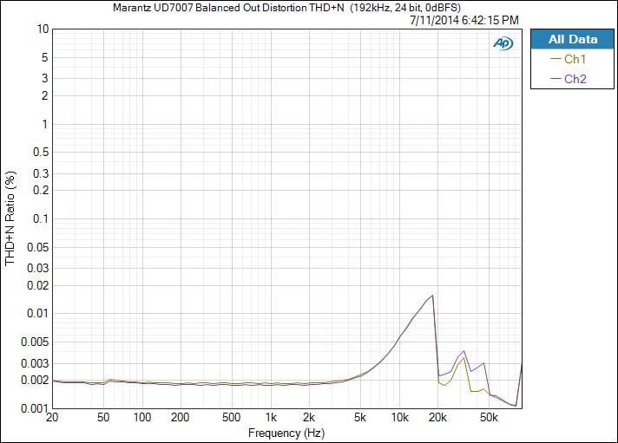Click the THD+N Ratio (%) axis label
This screenshot has height=443, width=618.
pyautogui.click(x=10, y=218)
